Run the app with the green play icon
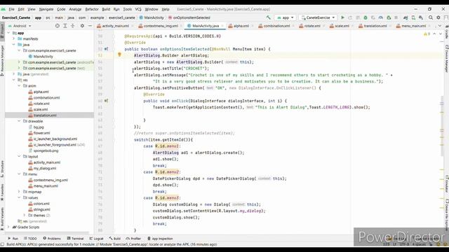The image size is (449, 252). (342, 17)
